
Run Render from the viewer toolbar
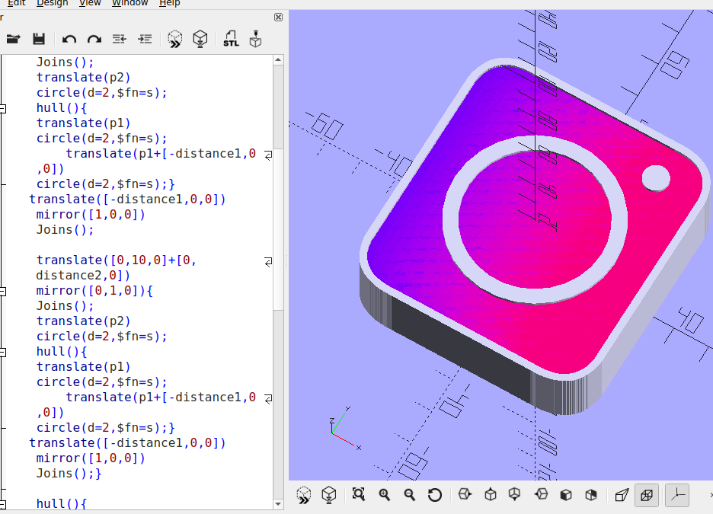(x=329, y=495)
